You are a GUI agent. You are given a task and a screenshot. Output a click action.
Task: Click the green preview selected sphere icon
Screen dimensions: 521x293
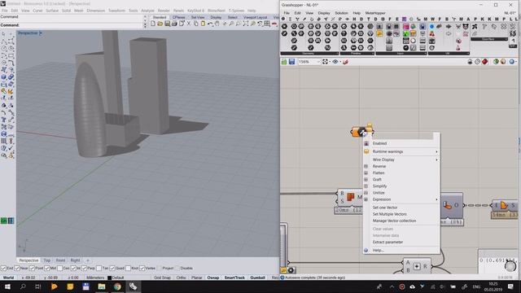pos(496,62)
